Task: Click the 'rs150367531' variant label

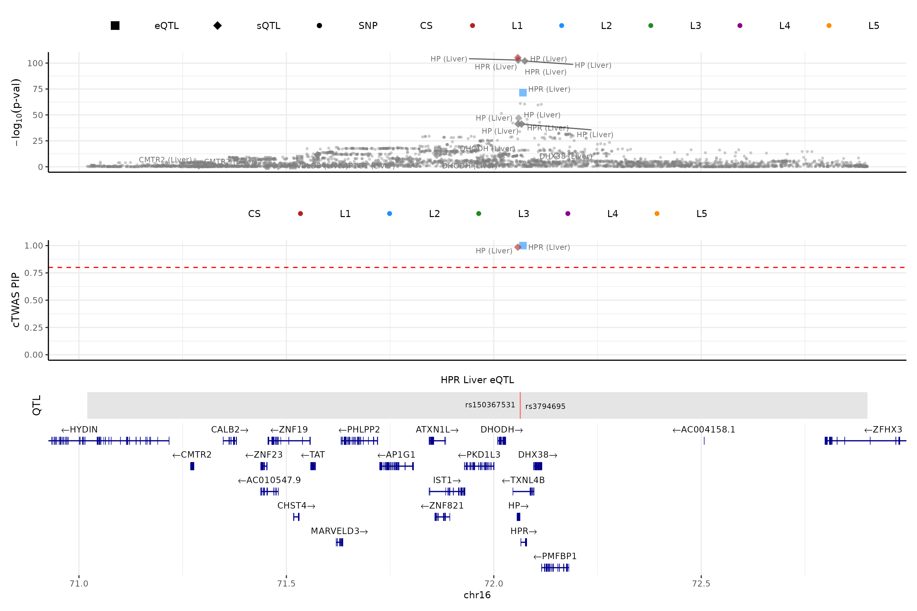Action: pos(490,405)
